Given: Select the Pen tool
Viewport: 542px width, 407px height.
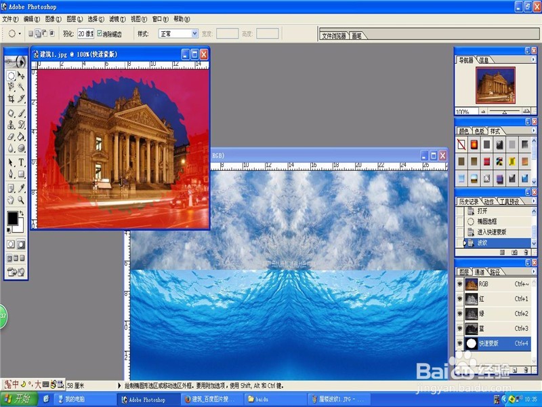Looking at the screenshot, I should coord(11,174).
